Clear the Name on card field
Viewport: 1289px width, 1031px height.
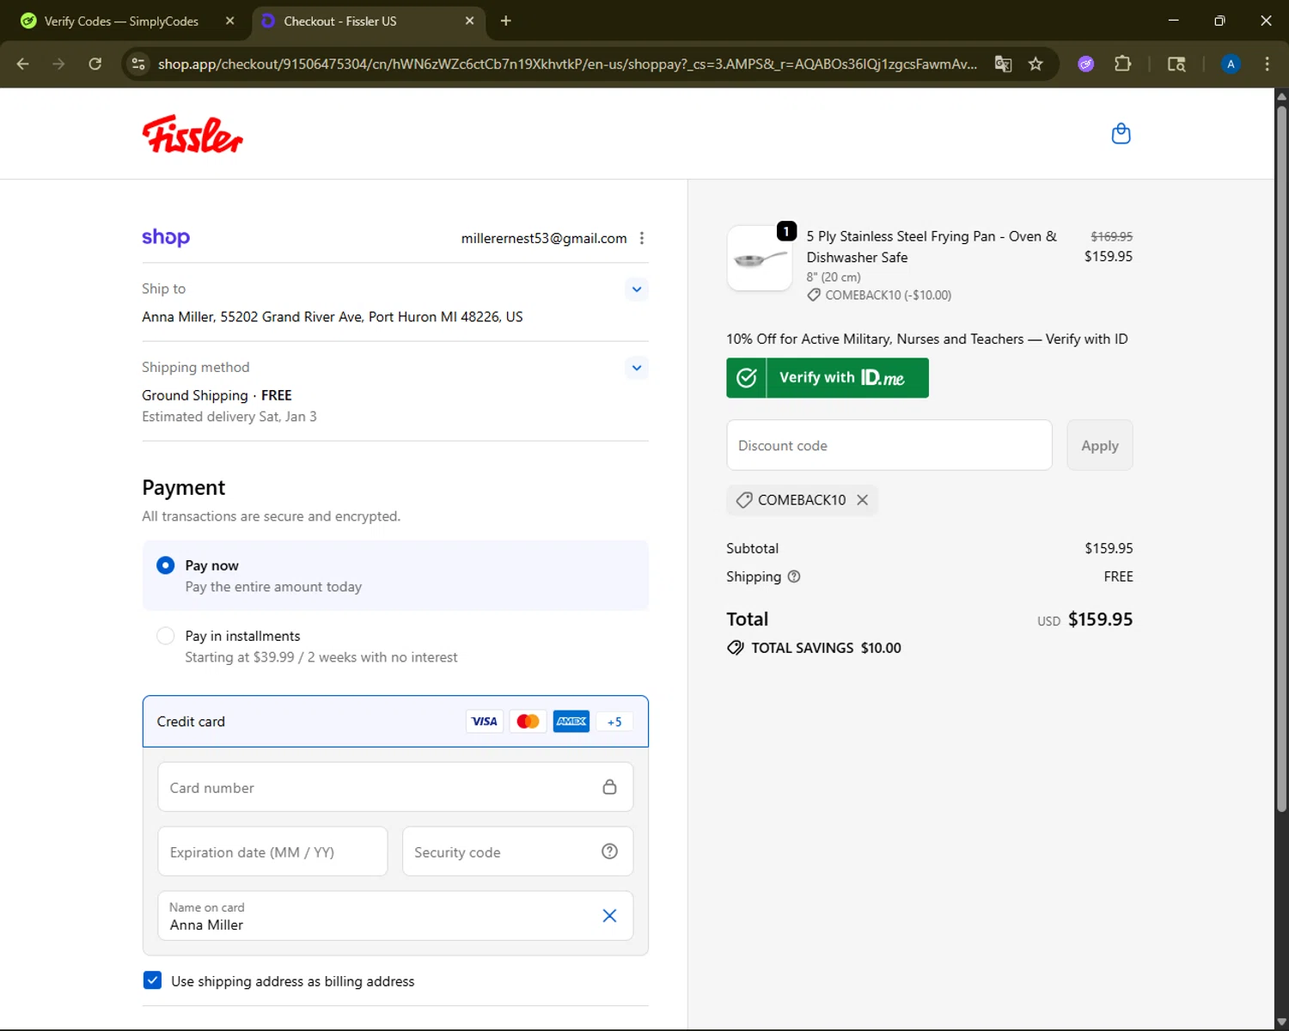pyautogui.click(x=609, y=916)
